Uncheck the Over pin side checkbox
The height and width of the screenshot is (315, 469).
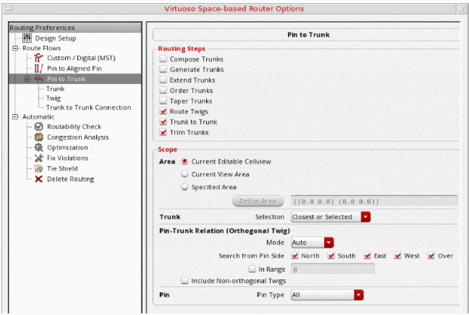pyautogui.click(x=431, y=255)
